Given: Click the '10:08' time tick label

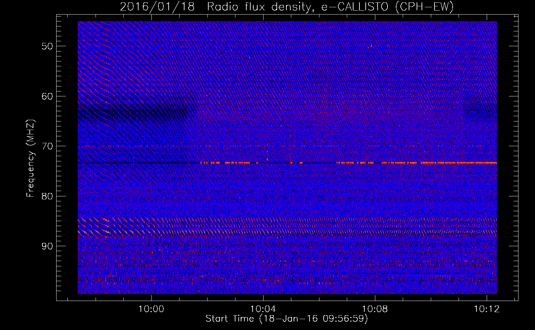Looking at the screenshot, I should (x=375, y=309).
